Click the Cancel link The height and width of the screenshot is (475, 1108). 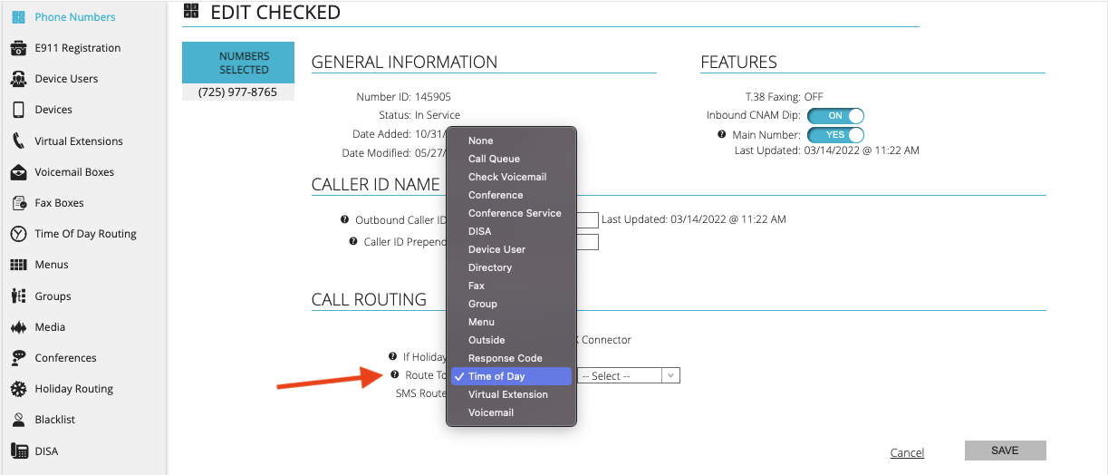pos(907,452)
